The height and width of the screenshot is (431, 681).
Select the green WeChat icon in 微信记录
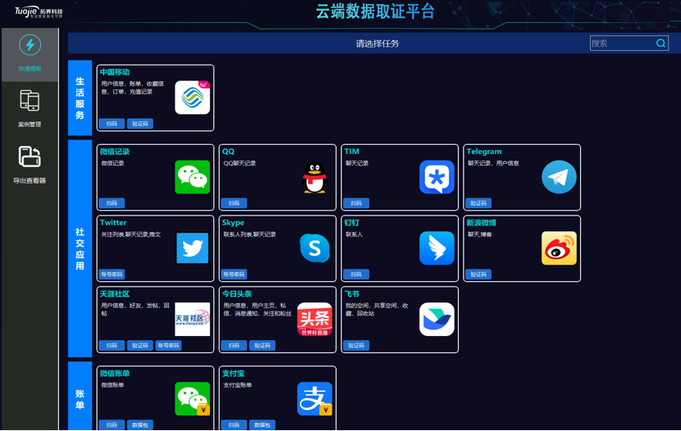click(192, 177)
